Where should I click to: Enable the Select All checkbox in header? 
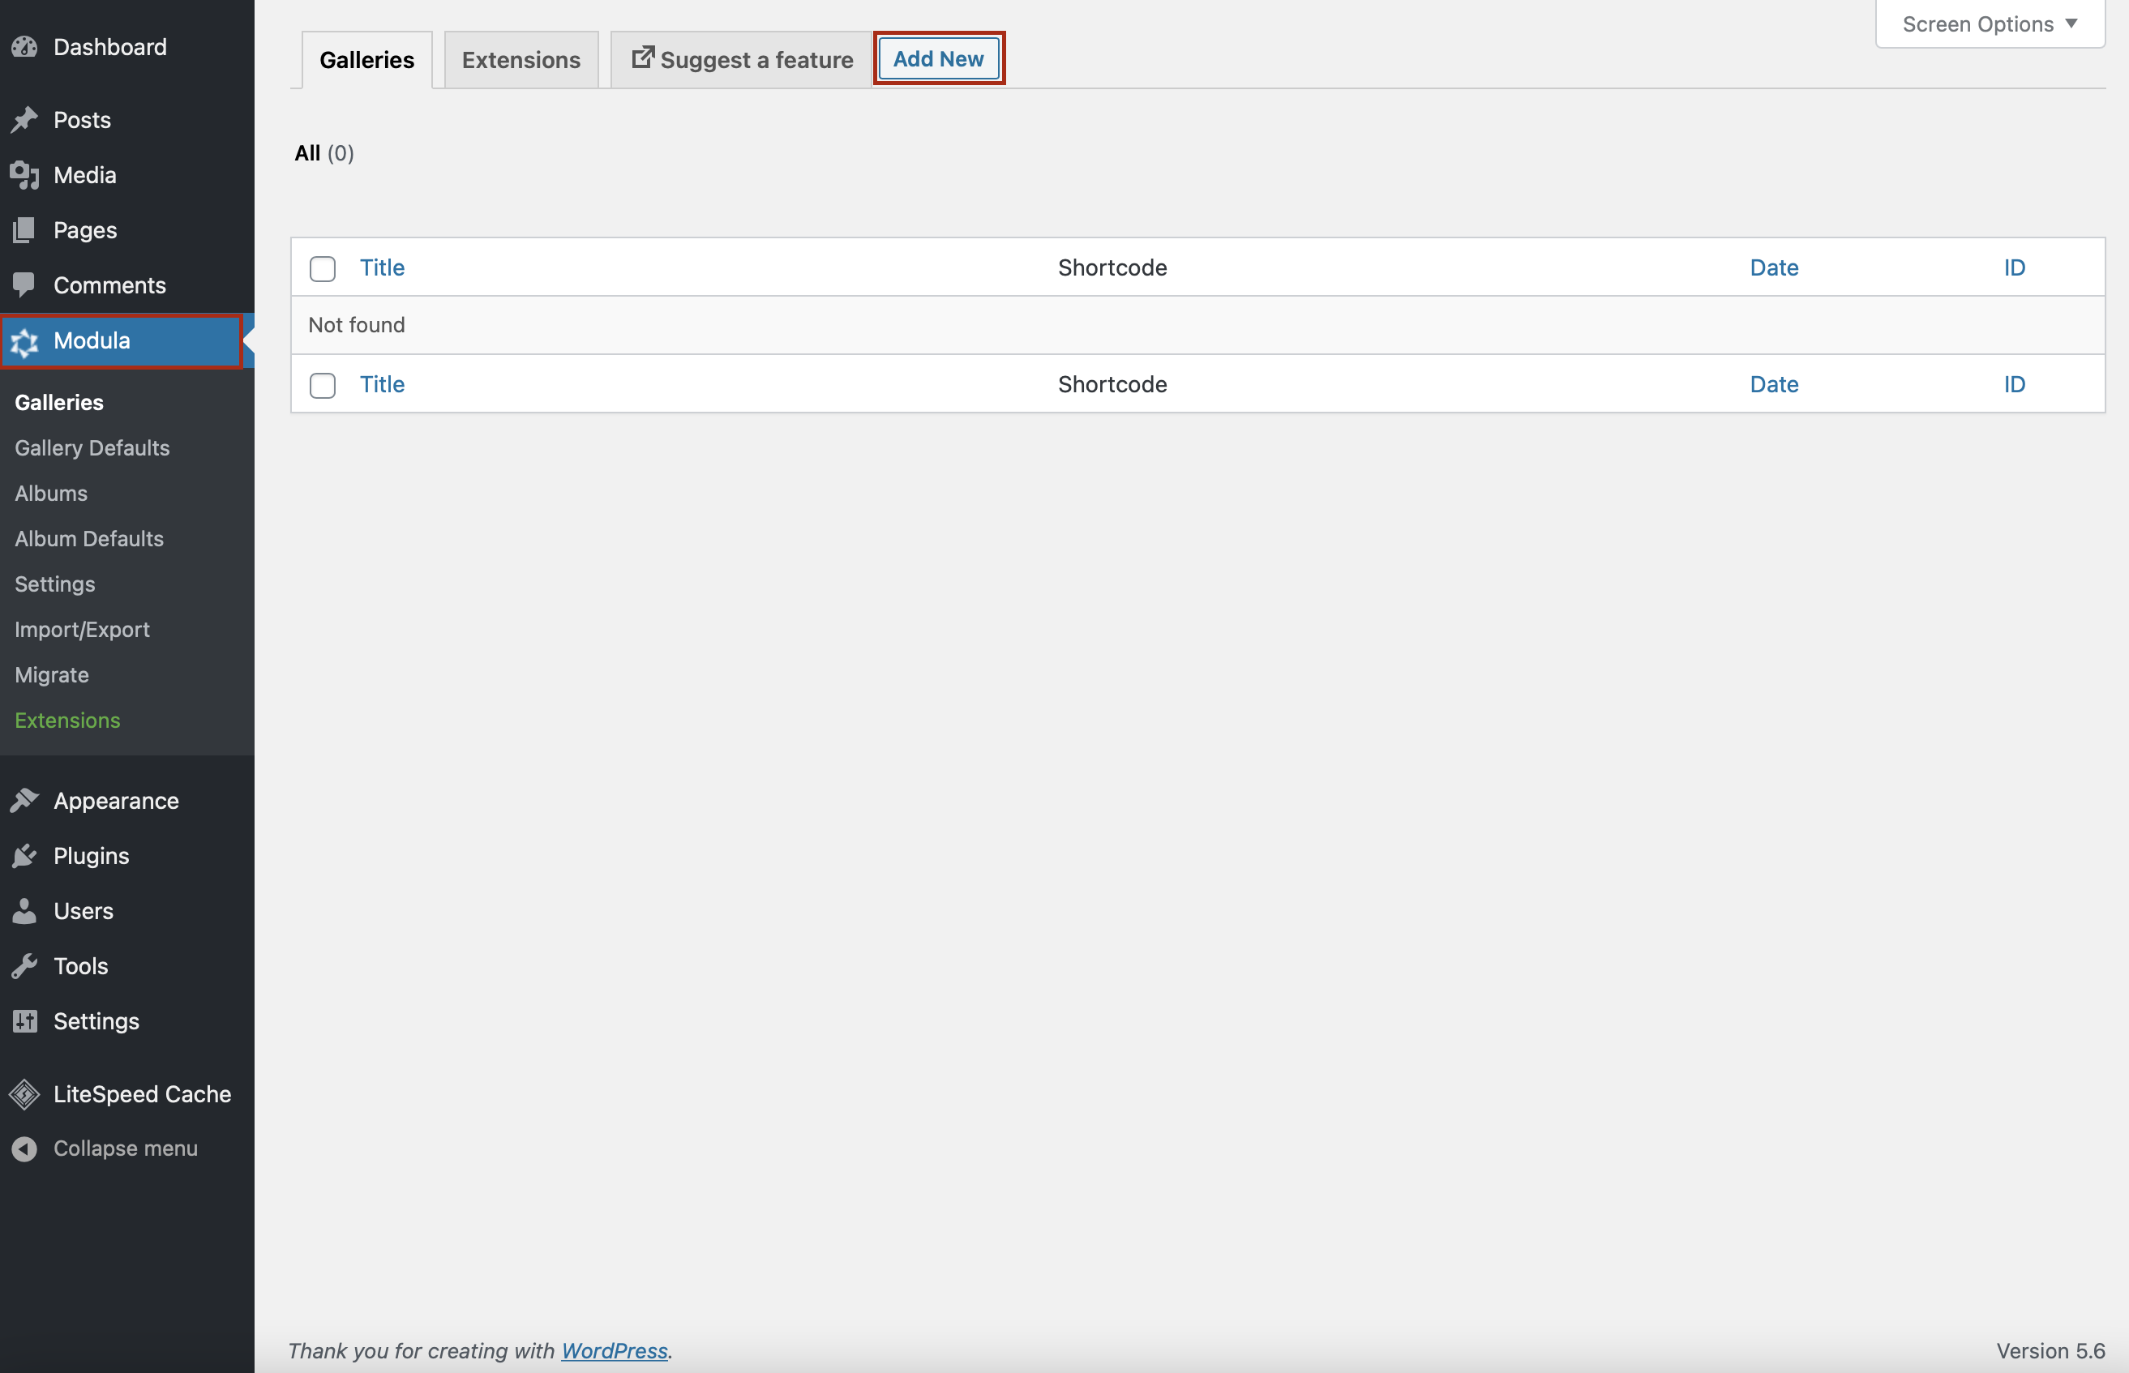tap(324, 267)
